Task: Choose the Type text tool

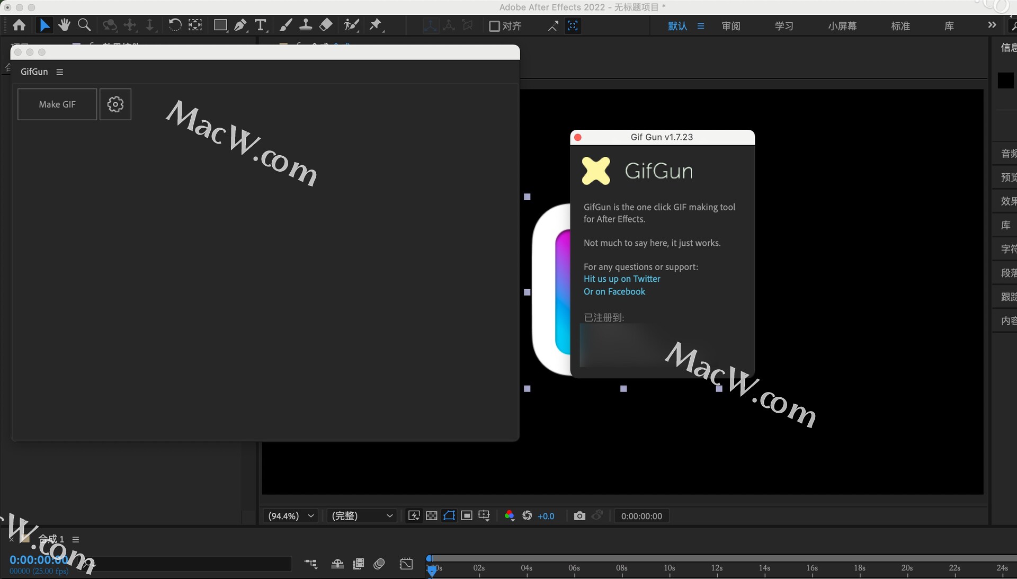Action: 260,25
